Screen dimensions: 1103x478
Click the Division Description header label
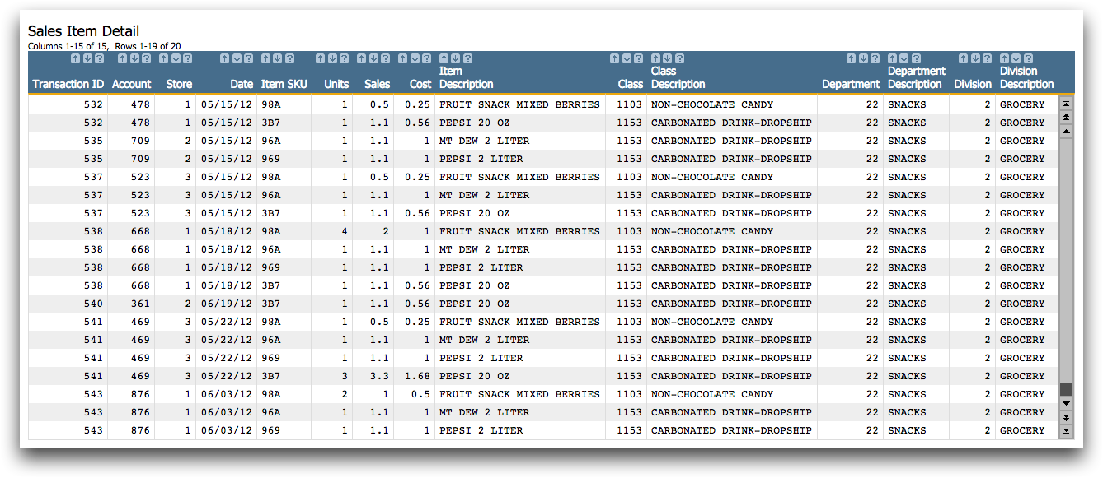tap(1026, 78)
